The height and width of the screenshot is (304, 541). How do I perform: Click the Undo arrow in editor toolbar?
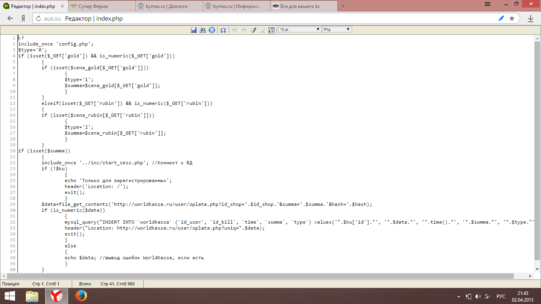pyautogui.click(x=234, y=30)
